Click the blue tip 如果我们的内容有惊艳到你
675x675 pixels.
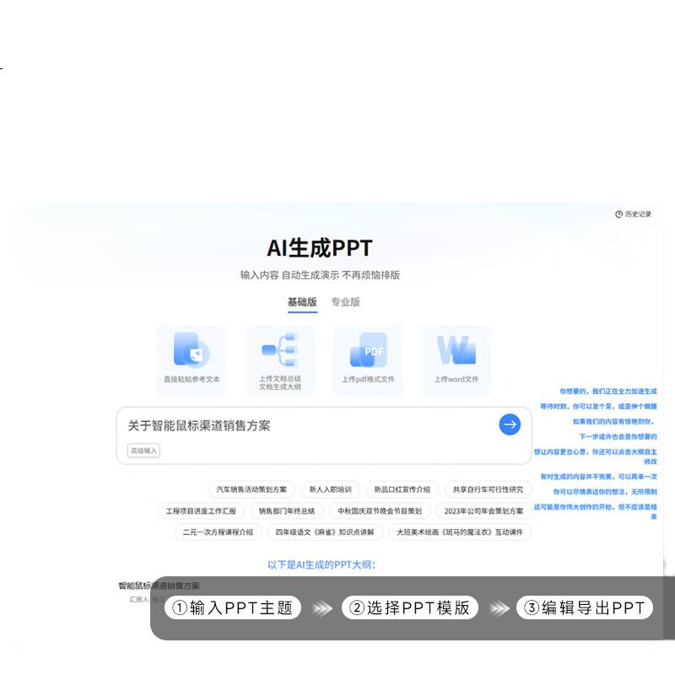pos(613,421)
